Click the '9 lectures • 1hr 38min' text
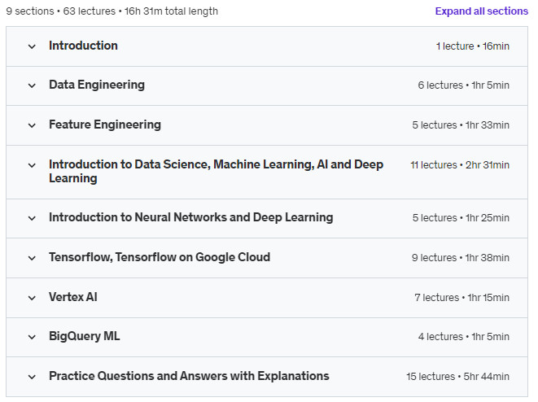 click(461, 258)
